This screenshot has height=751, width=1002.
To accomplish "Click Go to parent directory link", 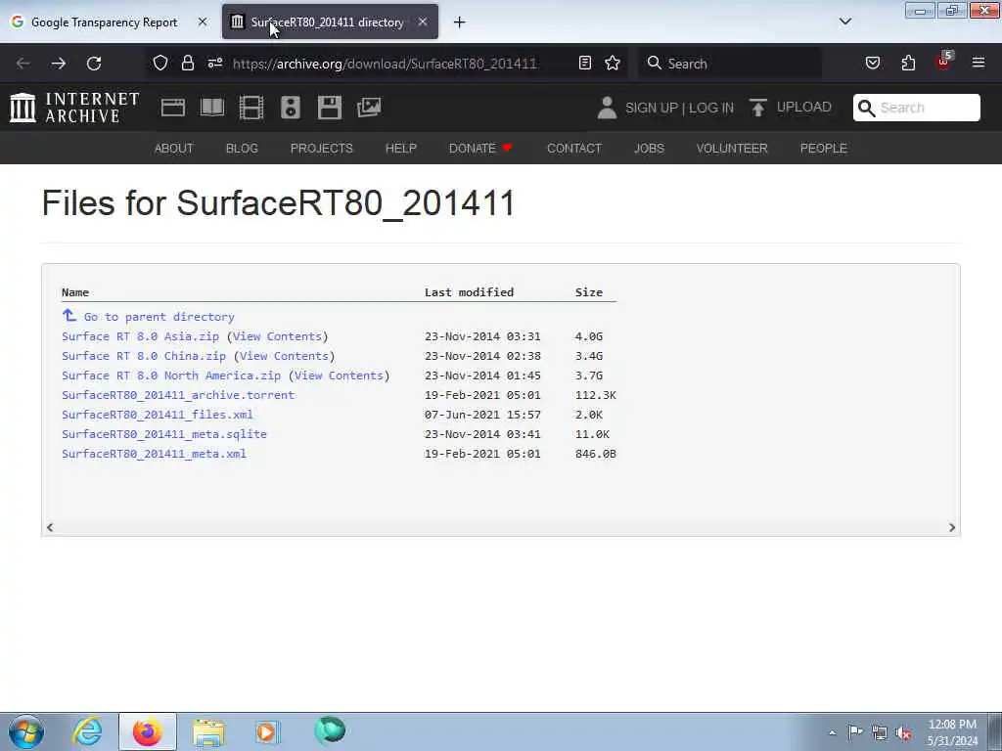I will pos(159,317).
